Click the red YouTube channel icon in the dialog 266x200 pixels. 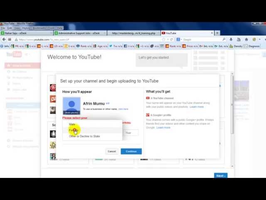(148, 98)
